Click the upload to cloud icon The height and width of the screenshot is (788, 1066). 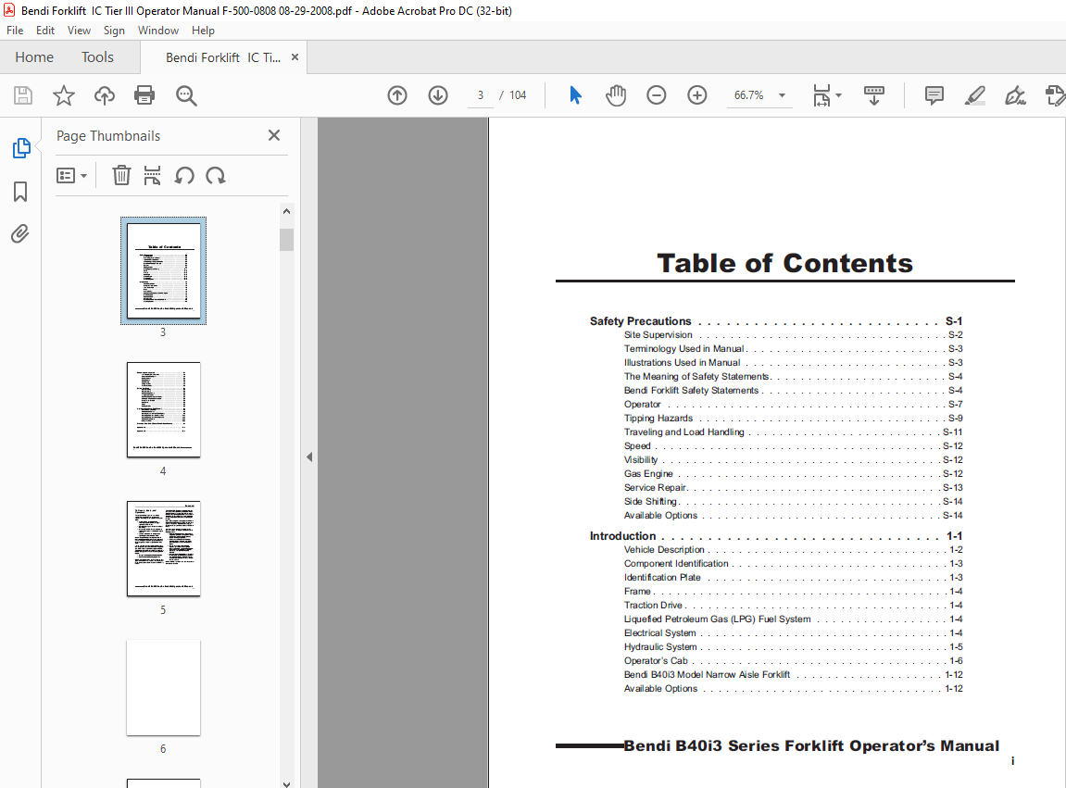104,95
